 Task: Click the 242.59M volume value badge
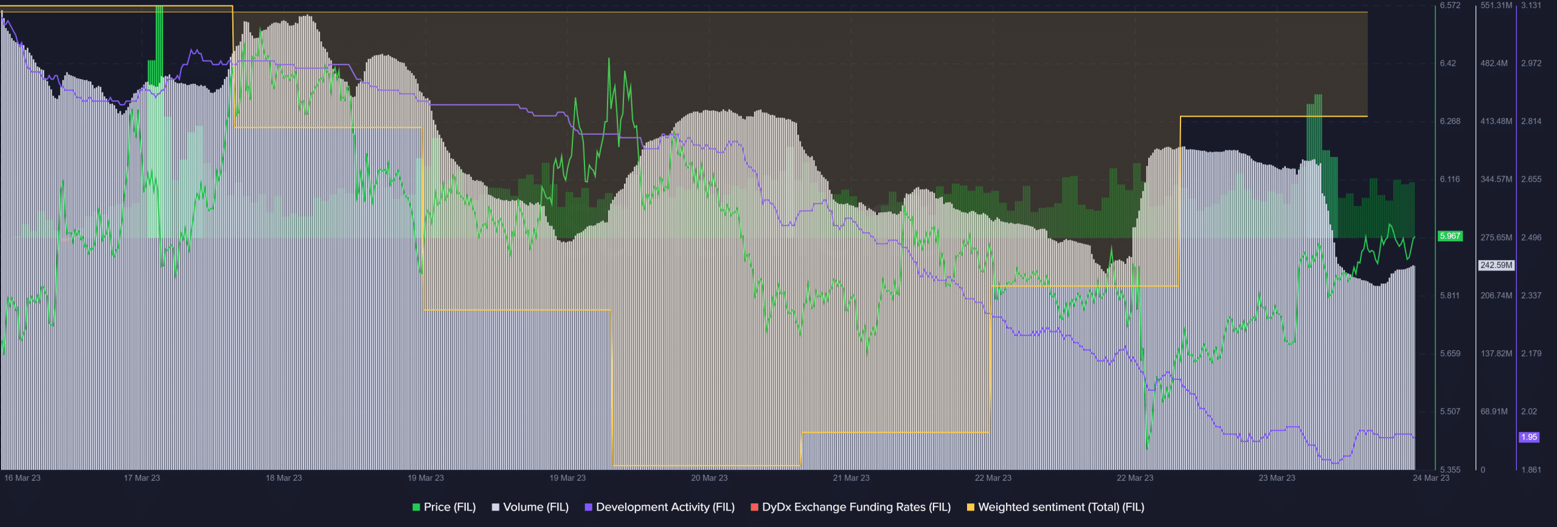[x=1496, y=265]
